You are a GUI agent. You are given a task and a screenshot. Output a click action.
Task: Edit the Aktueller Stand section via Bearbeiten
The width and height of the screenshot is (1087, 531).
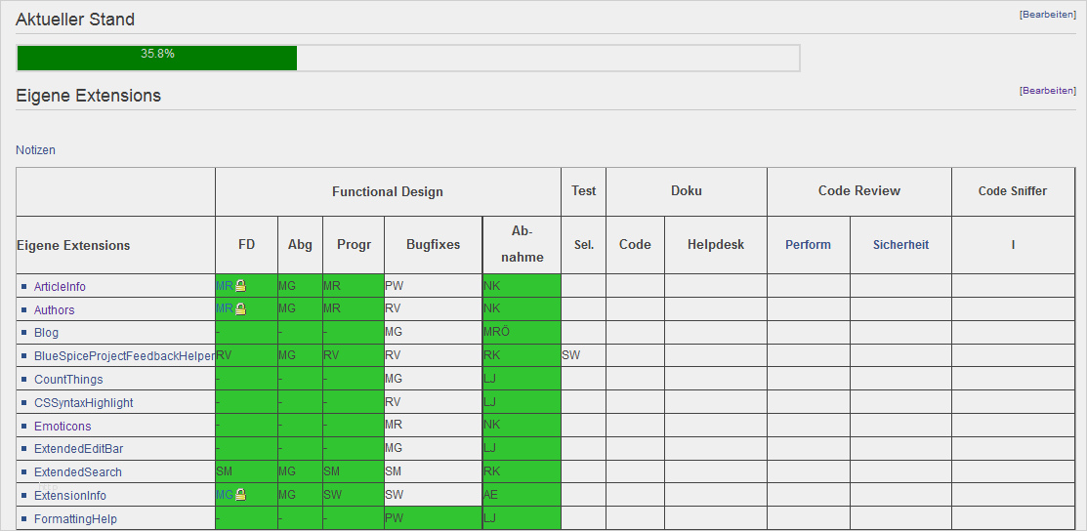[x=1048, y=15]
